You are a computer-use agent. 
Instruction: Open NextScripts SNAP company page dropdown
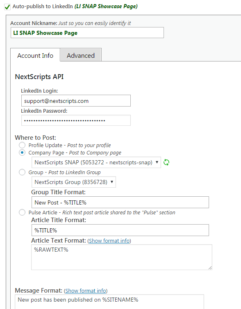click(x=96, y=162)
